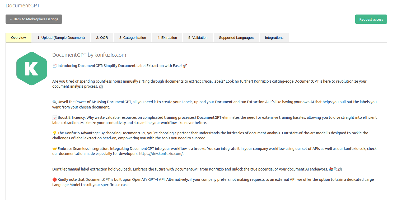Open the https://dev.konfuzio.com/ link
397x208 pixels.
point(161,154)
